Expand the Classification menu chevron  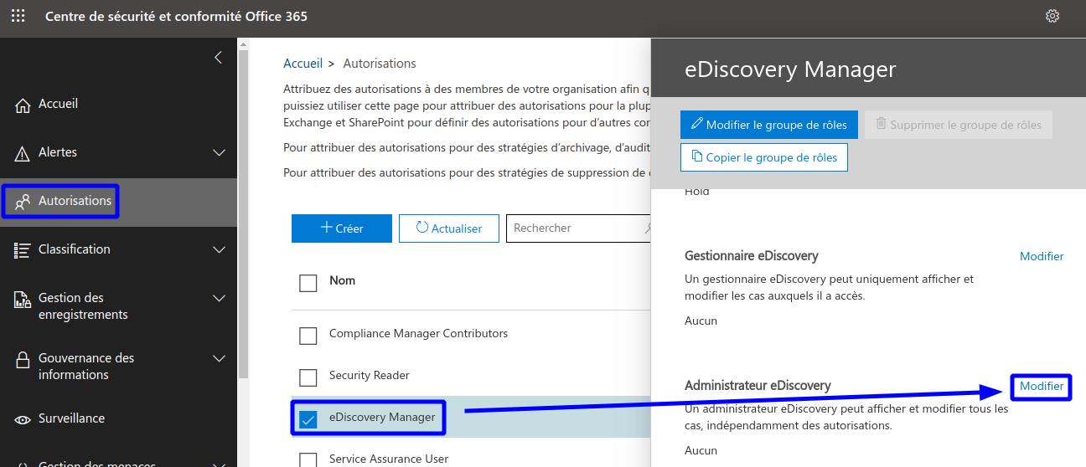220,249
